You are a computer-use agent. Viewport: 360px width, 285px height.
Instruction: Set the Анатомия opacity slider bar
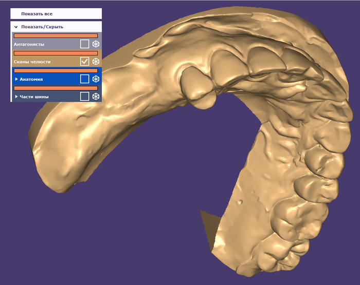click(x=56, y=70)
